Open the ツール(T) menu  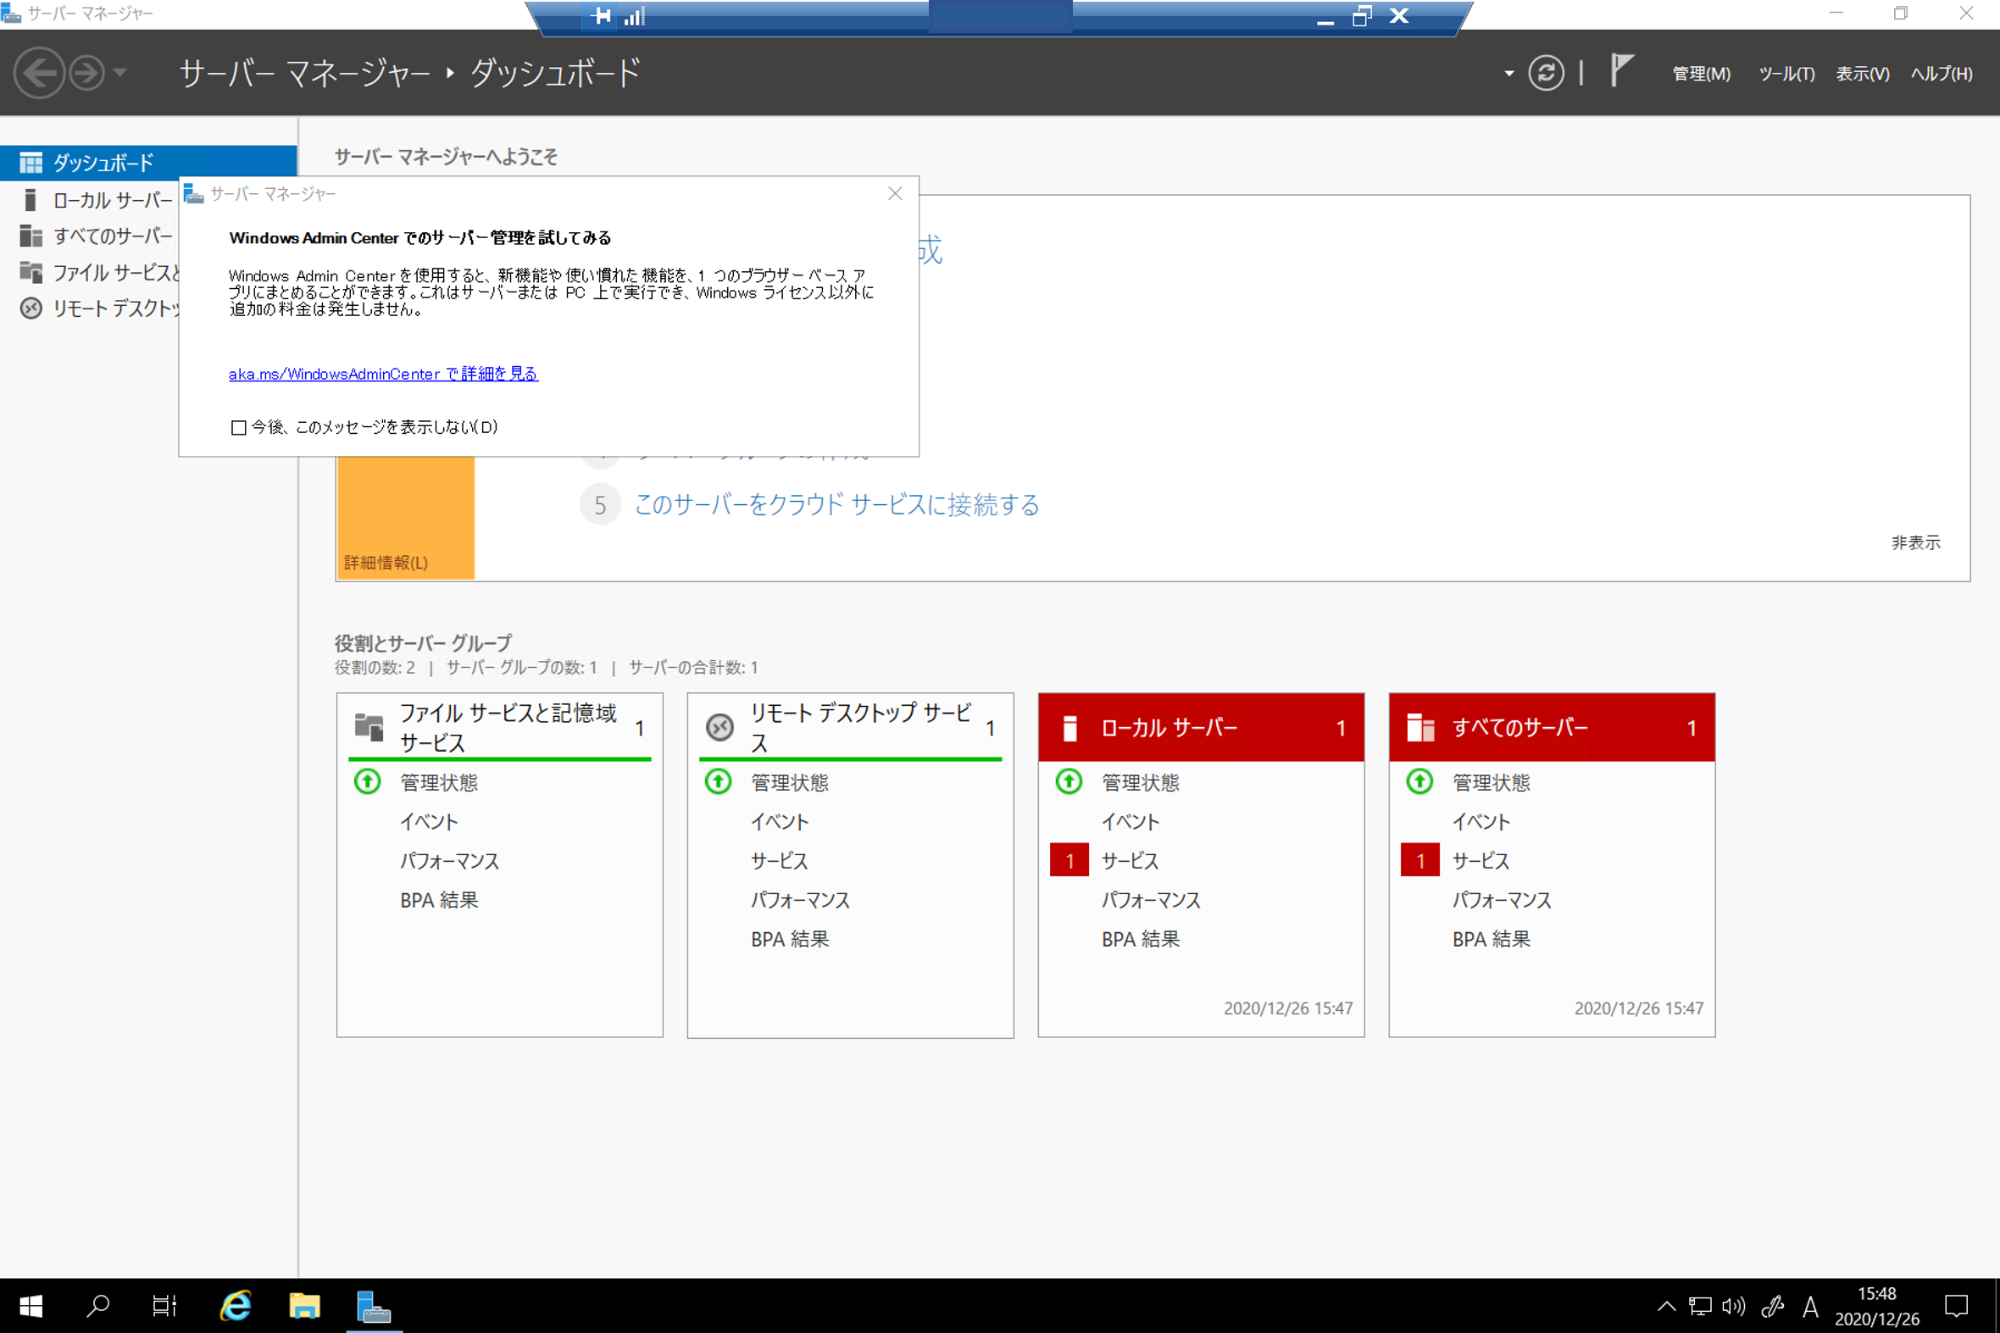[1786, 74]
